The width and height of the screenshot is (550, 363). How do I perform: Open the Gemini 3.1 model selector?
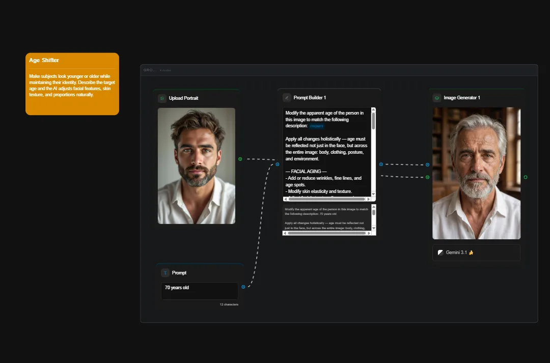click(476, 253)
